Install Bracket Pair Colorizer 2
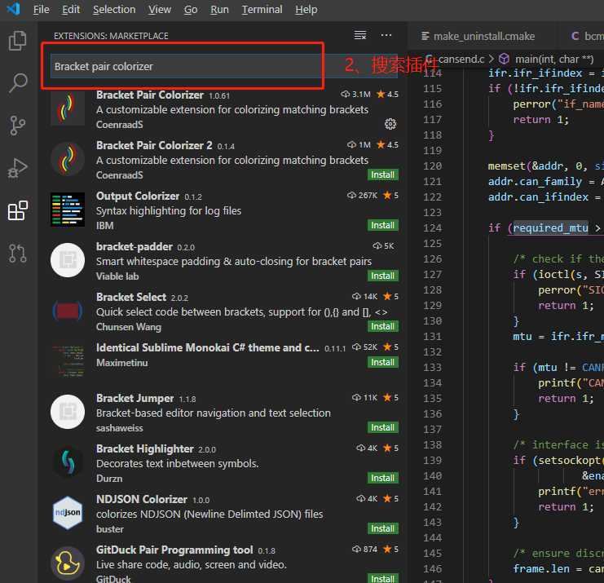This screenshot has width=604, height=583. click(382, 175)
